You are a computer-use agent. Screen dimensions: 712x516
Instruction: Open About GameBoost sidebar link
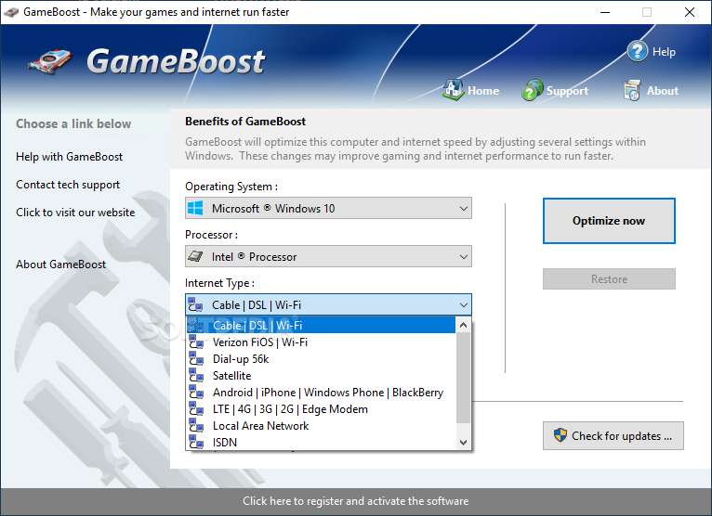[60, 264]
